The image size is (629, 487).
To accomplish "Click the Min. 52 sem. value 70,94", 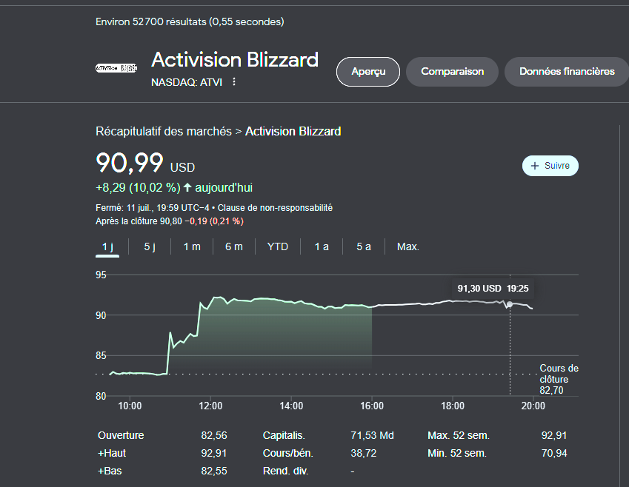I will click(x=554, y=454).
